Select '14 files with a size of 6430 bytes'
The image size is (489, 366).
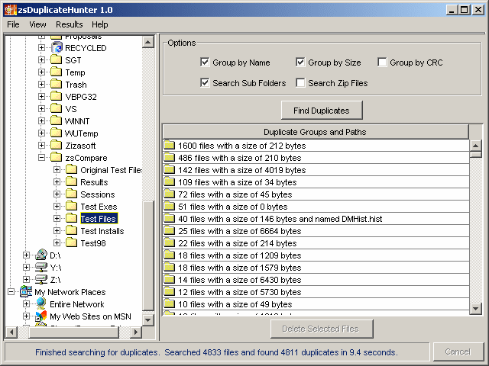[x=316, y=280]
